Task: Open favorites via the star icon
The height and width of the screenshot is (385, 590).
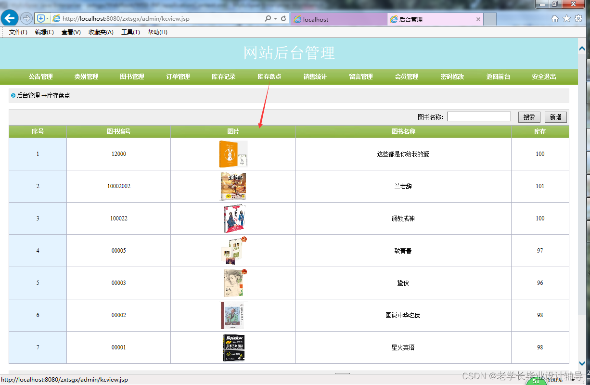Action: coord(566,18)
